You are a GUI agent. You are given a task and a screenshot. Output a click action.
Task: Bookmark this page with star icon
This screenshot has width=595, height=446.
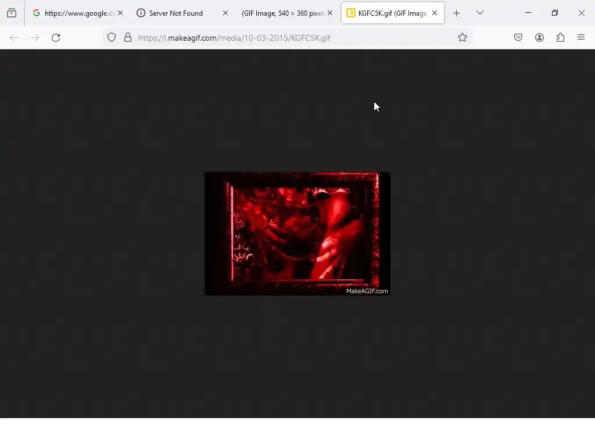click(x=462, y=38)
